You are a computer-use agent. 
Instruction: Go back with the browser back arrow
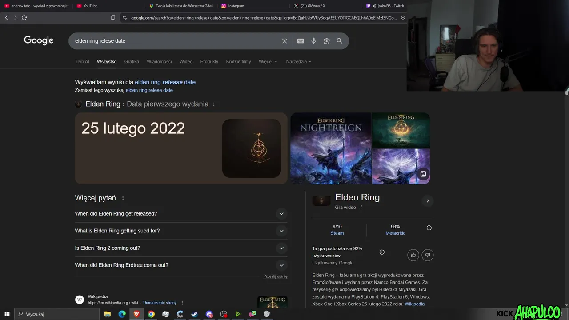pyautogui.click(x=6, y=18)
